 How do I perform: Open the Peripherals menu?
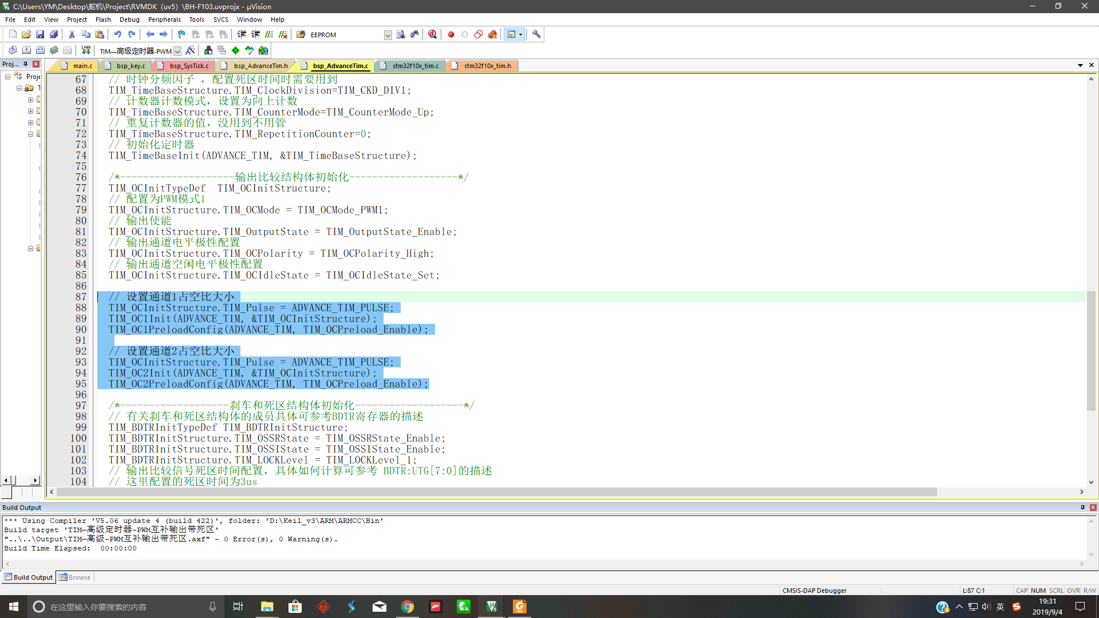point(164,19)
